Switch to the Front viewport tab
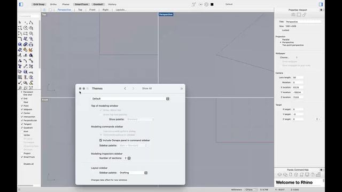This screenshot has height=192, width=342. coord(92,10)
